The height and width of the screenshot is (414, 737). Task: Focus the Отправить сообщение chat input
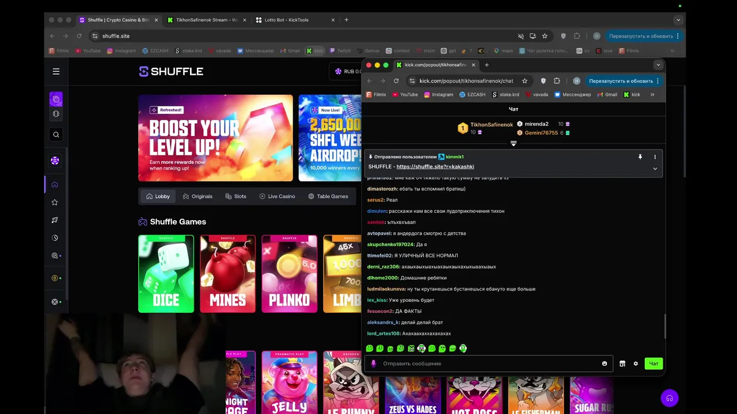pyautogui.click(x=488, y=363)
